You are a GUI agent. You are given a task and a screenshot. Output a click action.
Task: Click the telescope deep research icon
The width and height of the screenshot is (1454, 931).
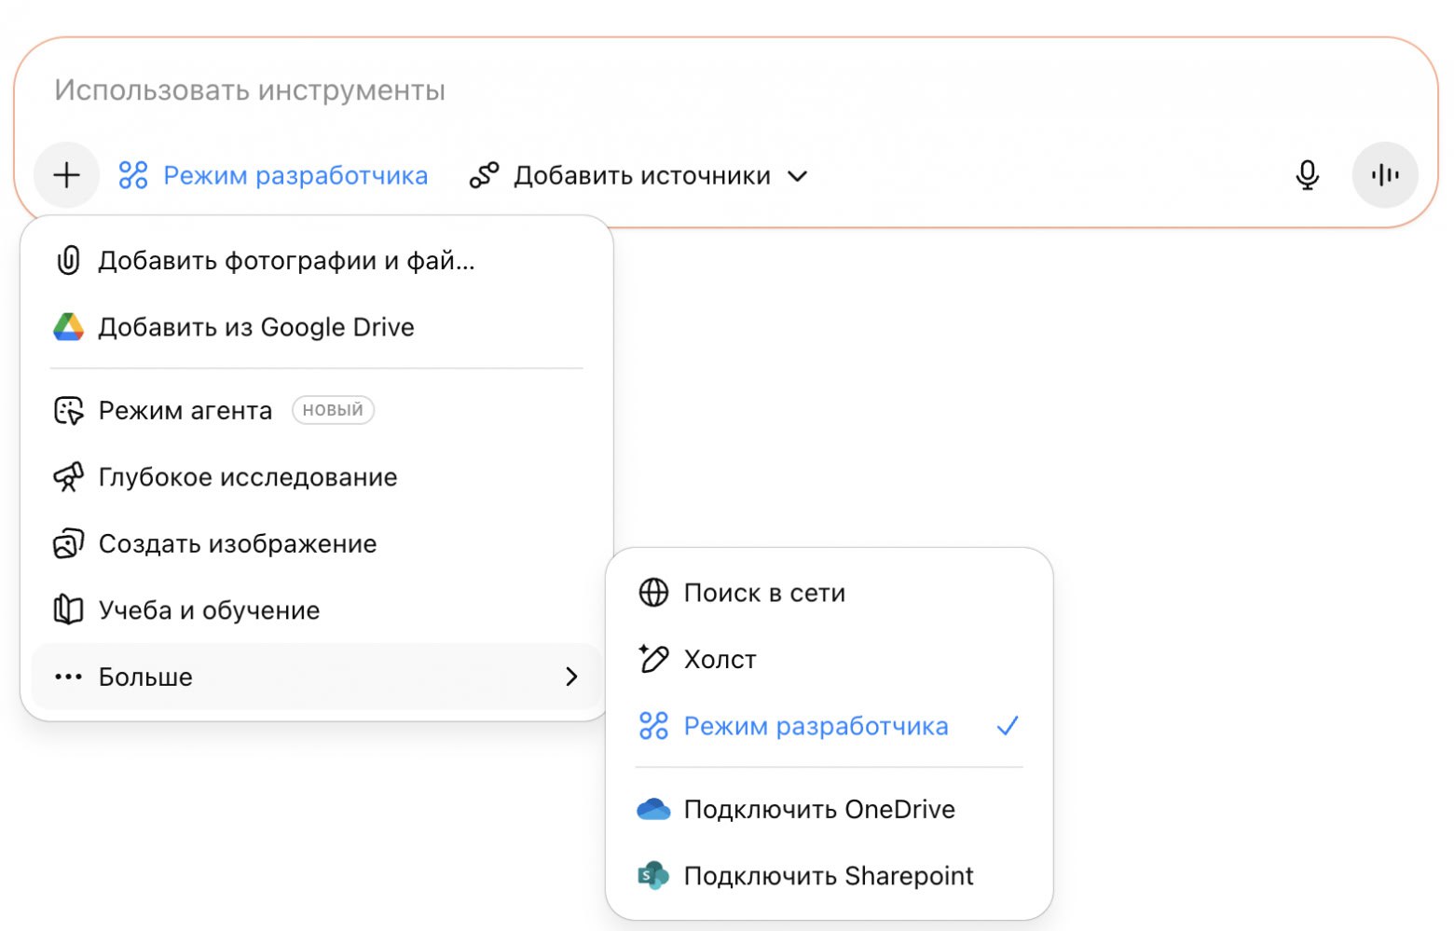[x=68, y=477]
